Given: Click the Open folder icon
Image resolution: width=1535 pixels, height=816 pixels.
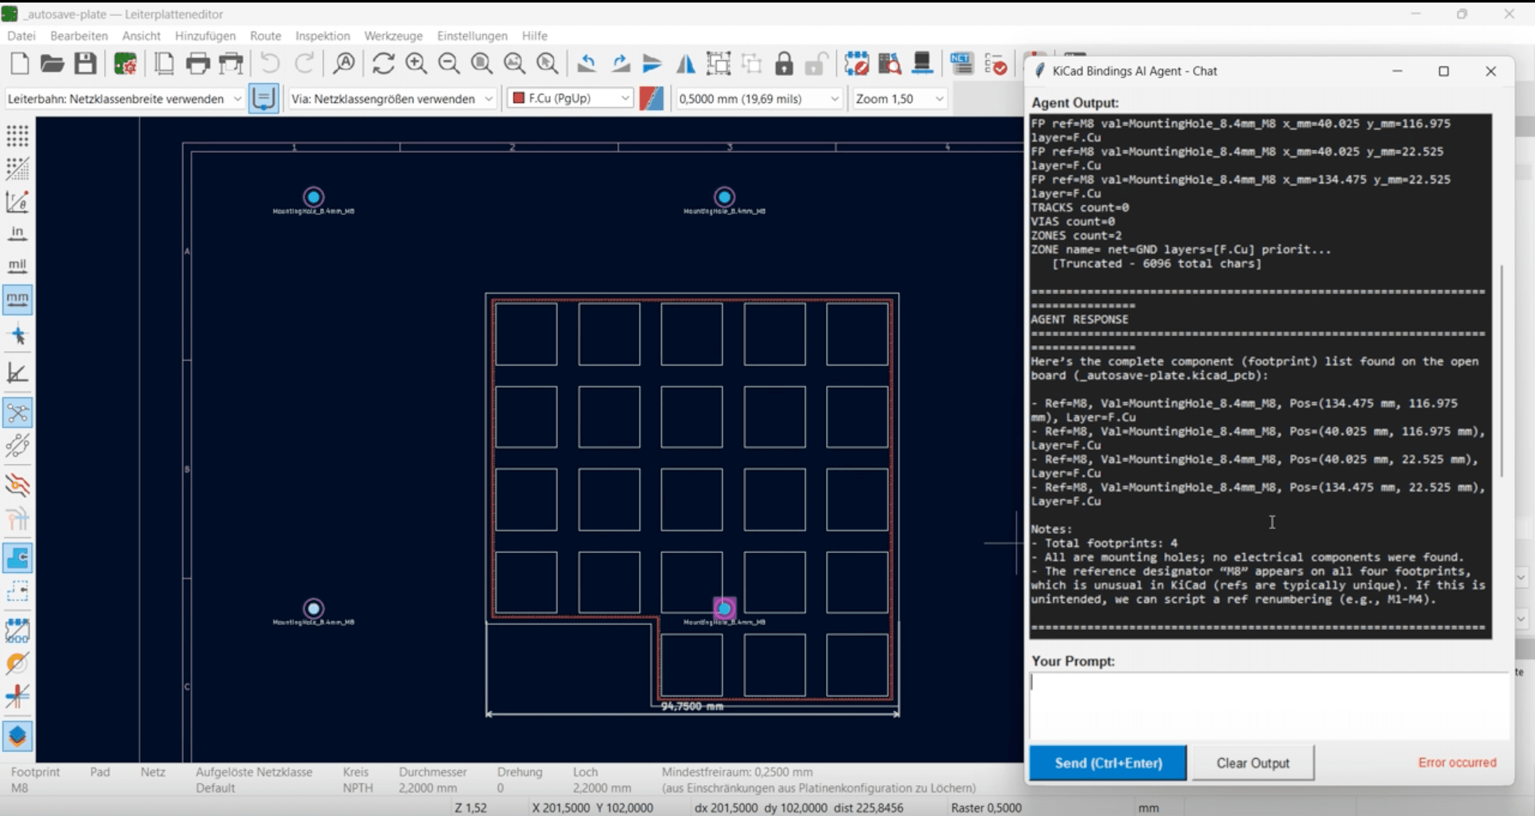Looking at the screenshot, I should (52, 63).
